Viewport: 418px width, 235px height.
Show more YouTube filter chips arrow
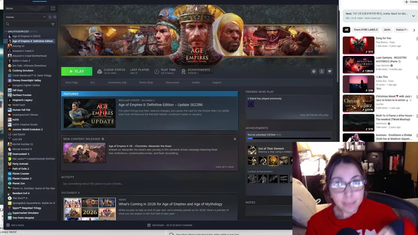[x=414, y=30]
